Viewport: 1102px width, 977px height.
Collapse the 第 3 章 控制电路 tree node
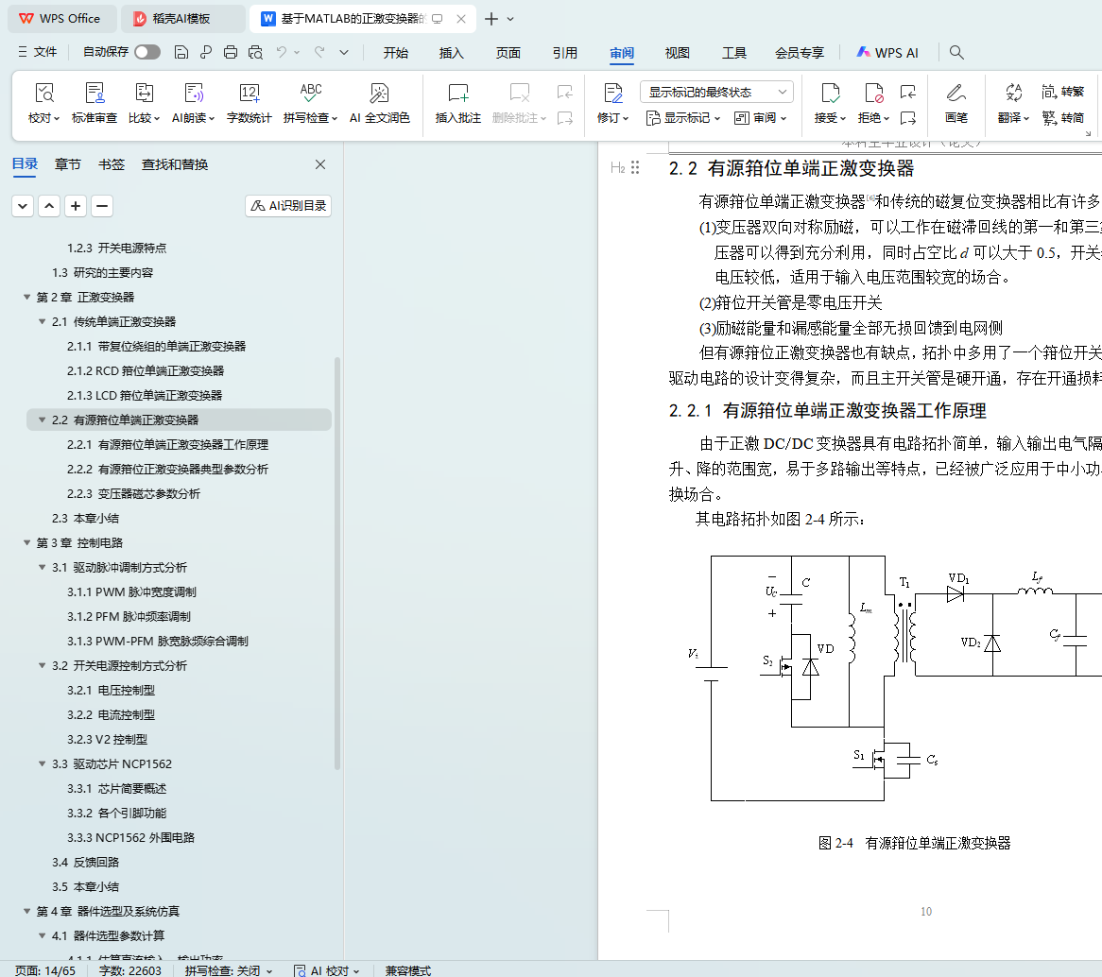27,543
